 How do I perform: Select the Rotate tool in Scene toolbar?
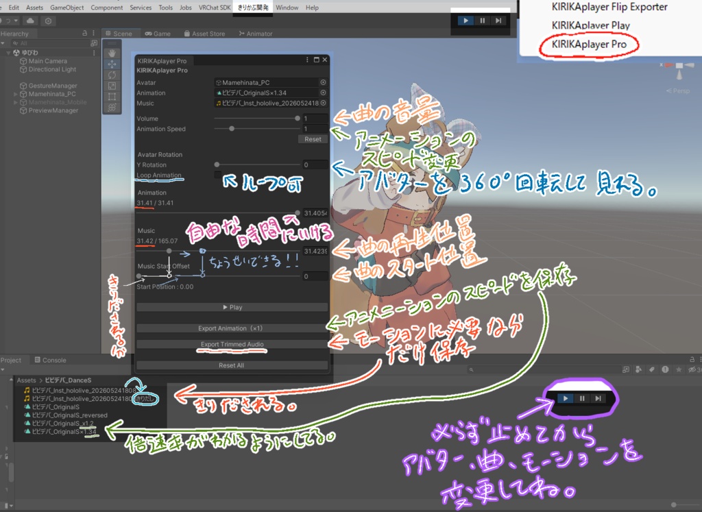point(112,75)
